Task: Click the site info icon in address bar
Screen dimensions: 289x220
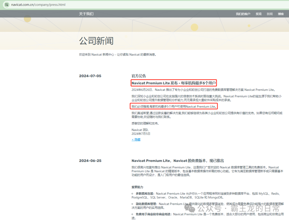Action: (x=7, y=5)
